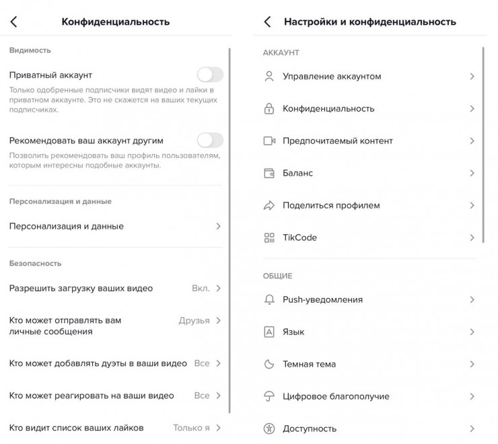Click the moon icon for Темная тема

point(269,364)
